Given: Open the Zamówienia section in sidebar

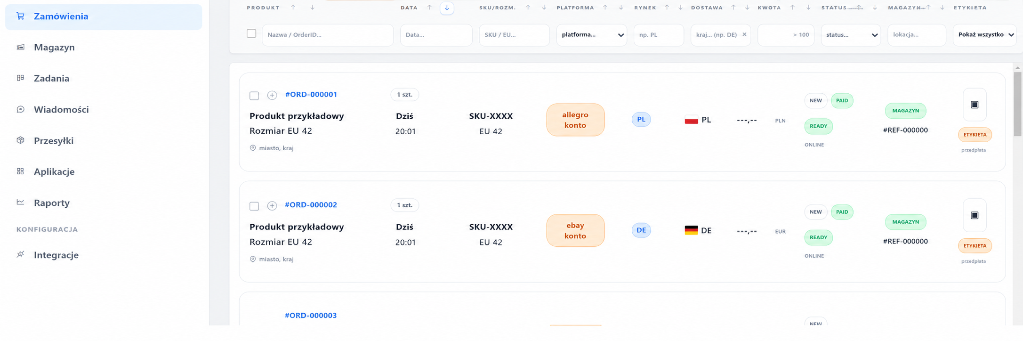Looking at the screenshot, I should (x=104, y=16).
